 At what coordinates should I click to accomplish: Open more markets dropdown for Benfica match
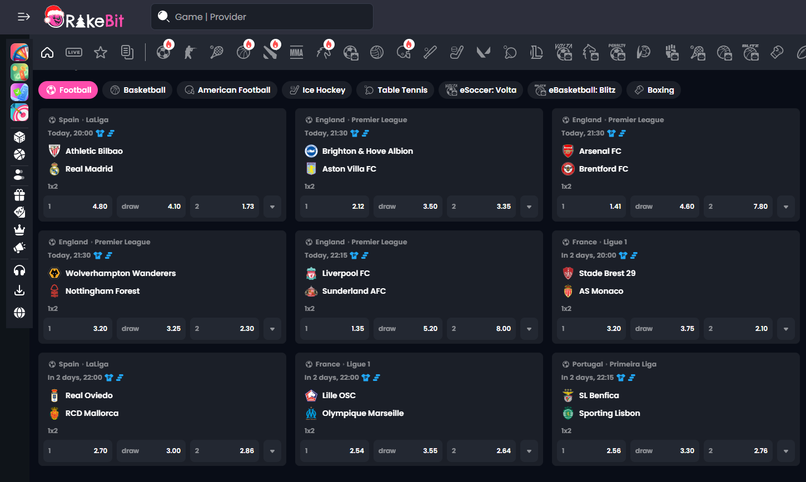coord(786,451)
